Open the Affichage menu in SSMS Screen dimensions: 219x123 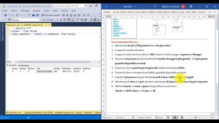coord(25,11)
